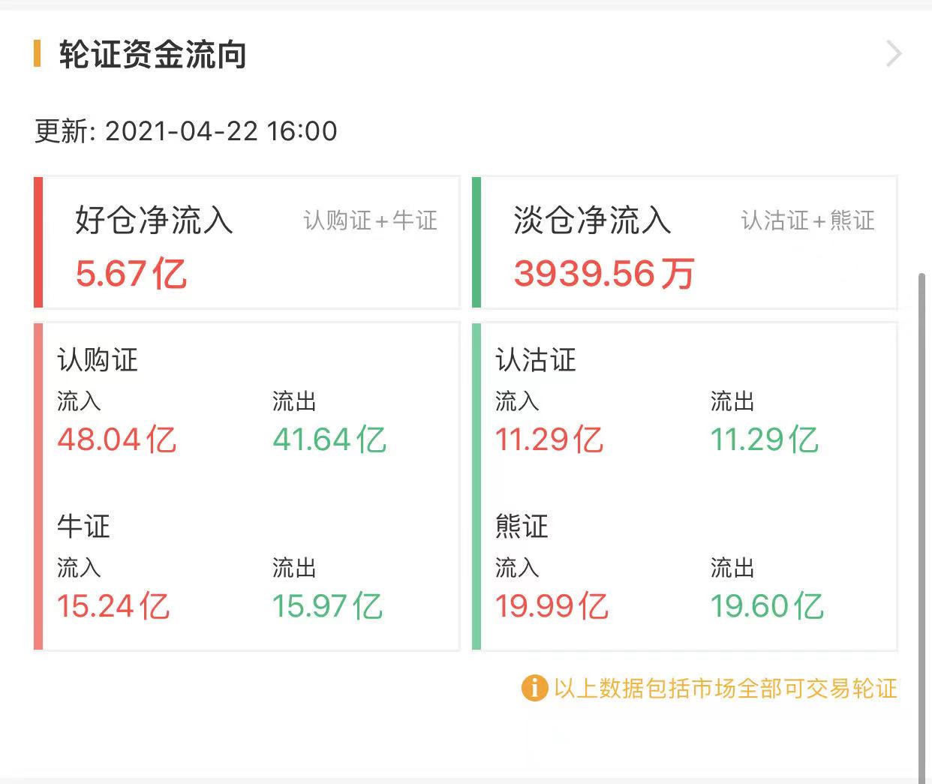Tap the 5.67亿 net inflow value
The width and height of the screenshot is (932, 784).
pyautogui.click(x=131, y=273)
